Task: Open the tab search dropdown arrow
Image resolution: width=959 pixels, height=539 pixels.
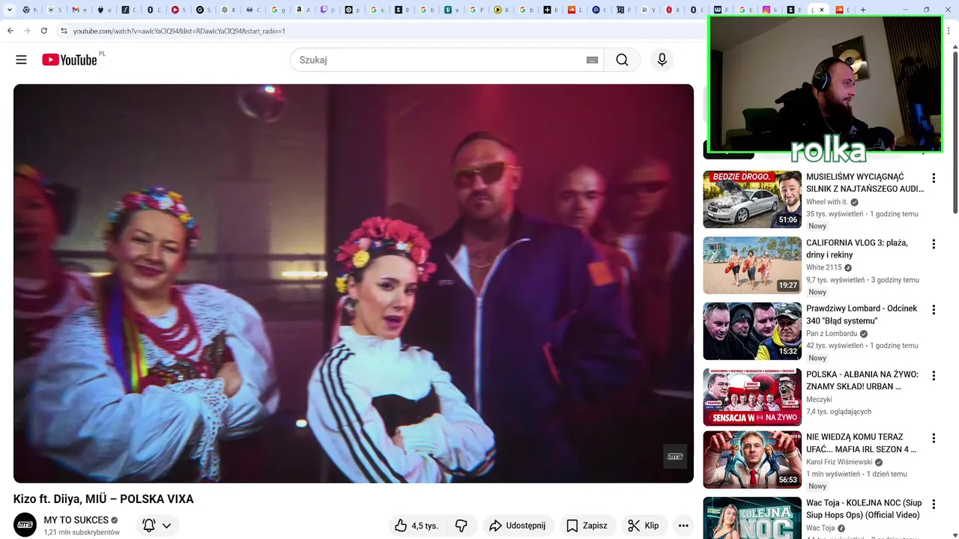Action: point(10,10)
